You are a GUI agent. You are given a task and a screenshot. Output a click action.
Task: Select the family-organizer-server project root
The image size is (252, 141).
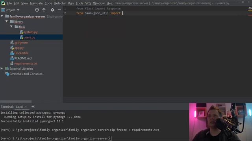pos(27,16)
